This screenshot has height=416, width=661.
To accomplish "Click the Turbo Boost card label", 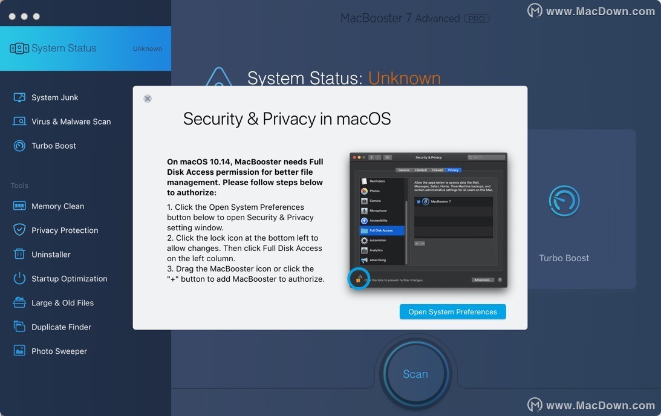I will click(564, 258).
